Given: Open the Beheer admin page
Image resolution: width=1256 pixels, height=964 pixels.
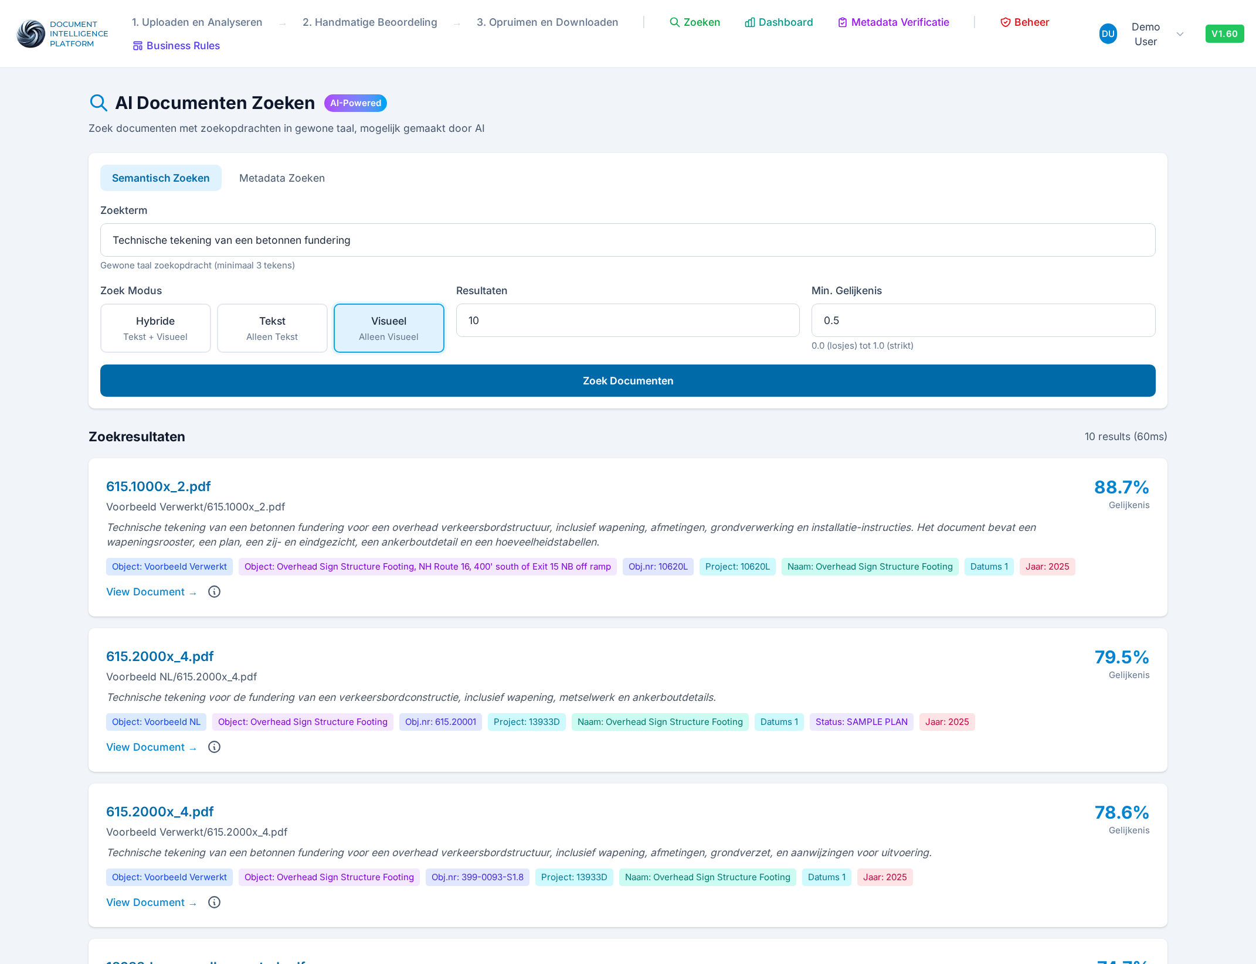Looking at the screenshot, I should (1024, 22).
